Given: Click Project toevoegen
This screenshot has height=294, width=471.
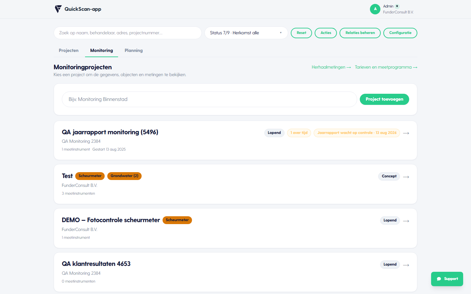Looking at the screenshot, I should [x=384, y=99].
